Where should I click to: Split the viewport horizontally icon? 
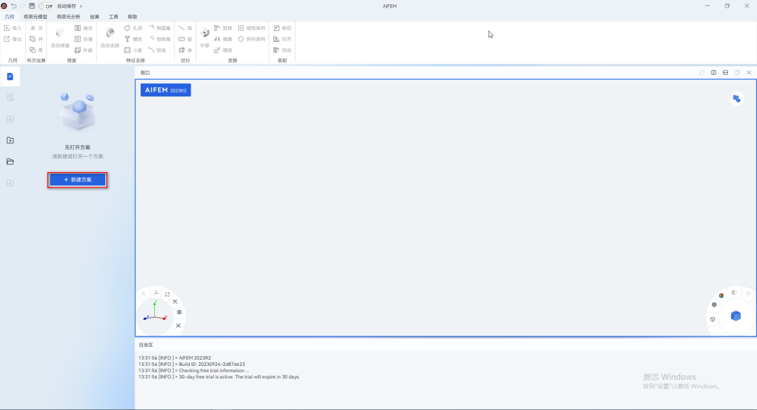coord(725,73)
